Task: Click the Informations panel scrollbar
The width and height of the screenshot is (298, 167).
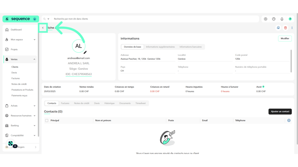Action: [291, 61]
